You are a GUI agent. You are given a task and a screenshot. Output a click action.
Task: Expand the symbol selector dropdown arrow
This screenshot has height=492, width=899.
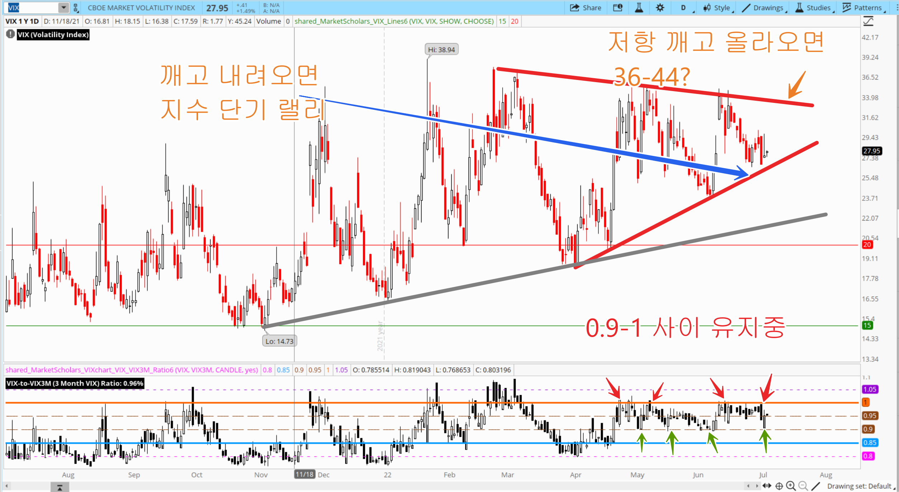pos(63,8)
